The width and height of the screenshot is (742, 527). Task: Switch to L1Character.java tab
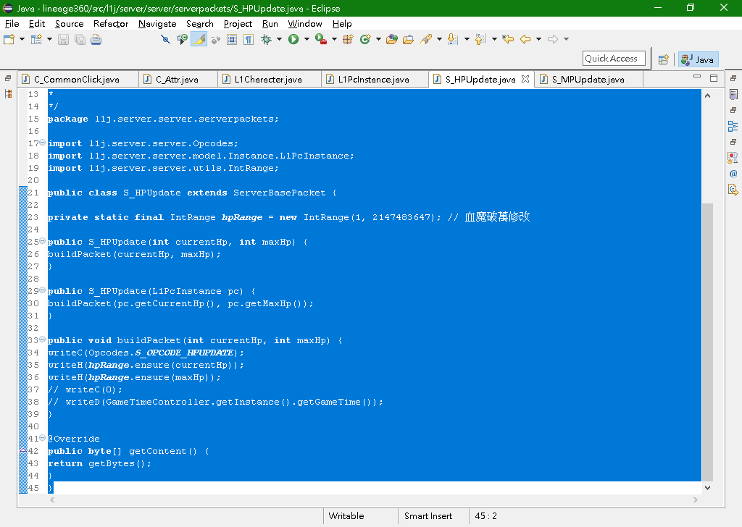click(268, 80)
